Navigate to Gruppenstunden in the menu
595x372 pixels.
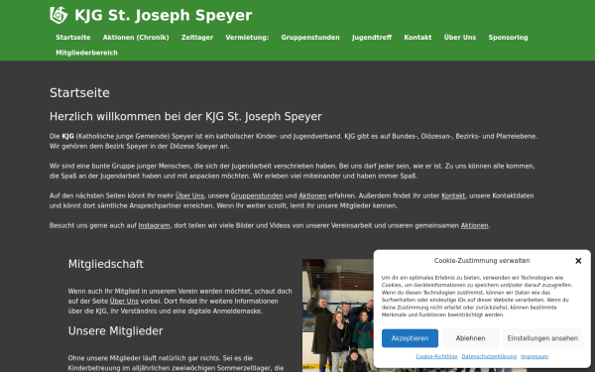[310, 38]
